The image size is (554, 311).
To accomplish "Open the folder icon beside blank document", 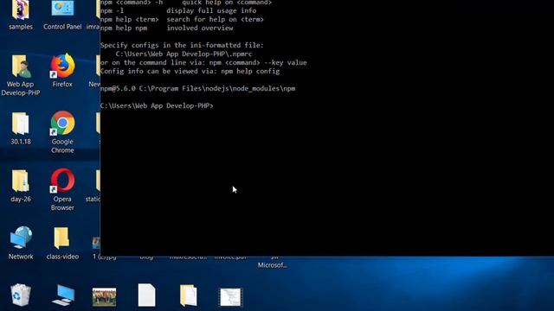I will tap(189, 295).
